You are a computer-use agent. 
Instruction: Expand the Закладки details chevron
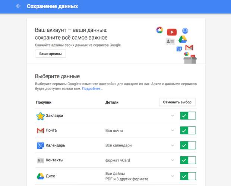pos(173,116)
